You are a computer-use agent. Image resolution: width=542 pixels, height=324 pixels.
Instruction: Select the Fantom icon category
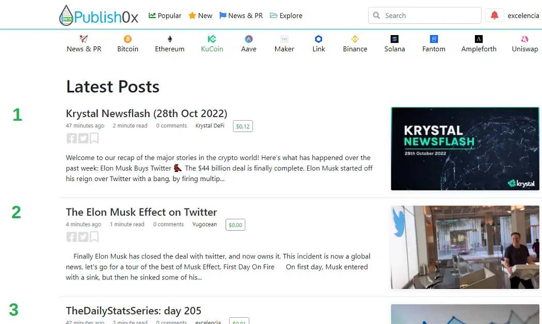tap(434, 44)
